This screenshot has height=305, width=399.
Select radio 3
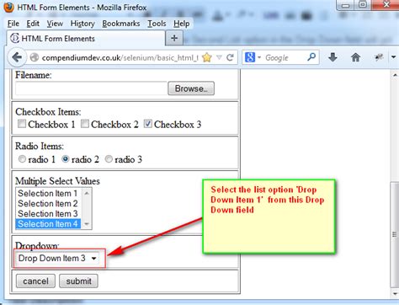109,159
